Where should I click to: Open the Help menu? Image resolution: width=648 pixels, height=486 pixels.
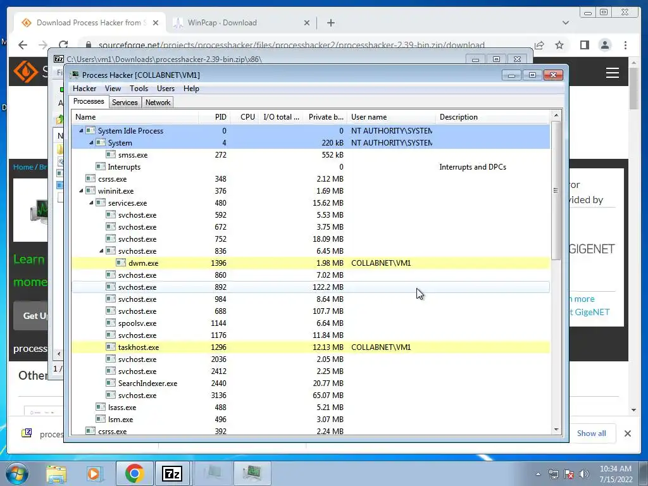tap(191, 89)
